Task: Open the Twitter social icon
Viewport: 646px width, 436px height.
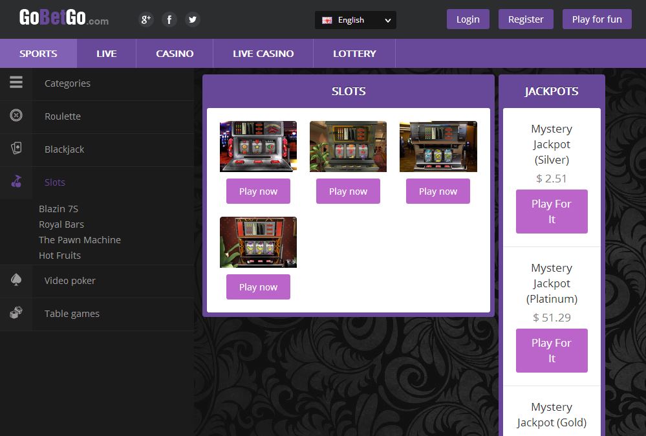Action: click(193, 19)
